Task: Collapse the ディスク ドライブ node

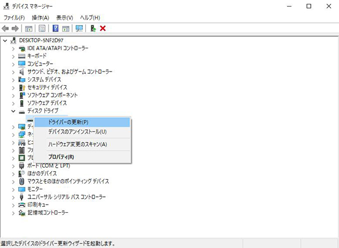Action: tap(13, 111)
